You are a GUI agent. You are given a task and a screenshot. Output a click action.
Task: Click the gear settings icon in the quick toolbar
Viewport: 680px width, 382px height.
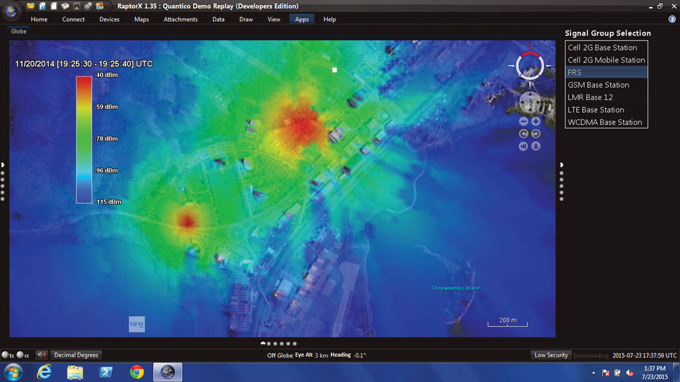tap(88, 6)
